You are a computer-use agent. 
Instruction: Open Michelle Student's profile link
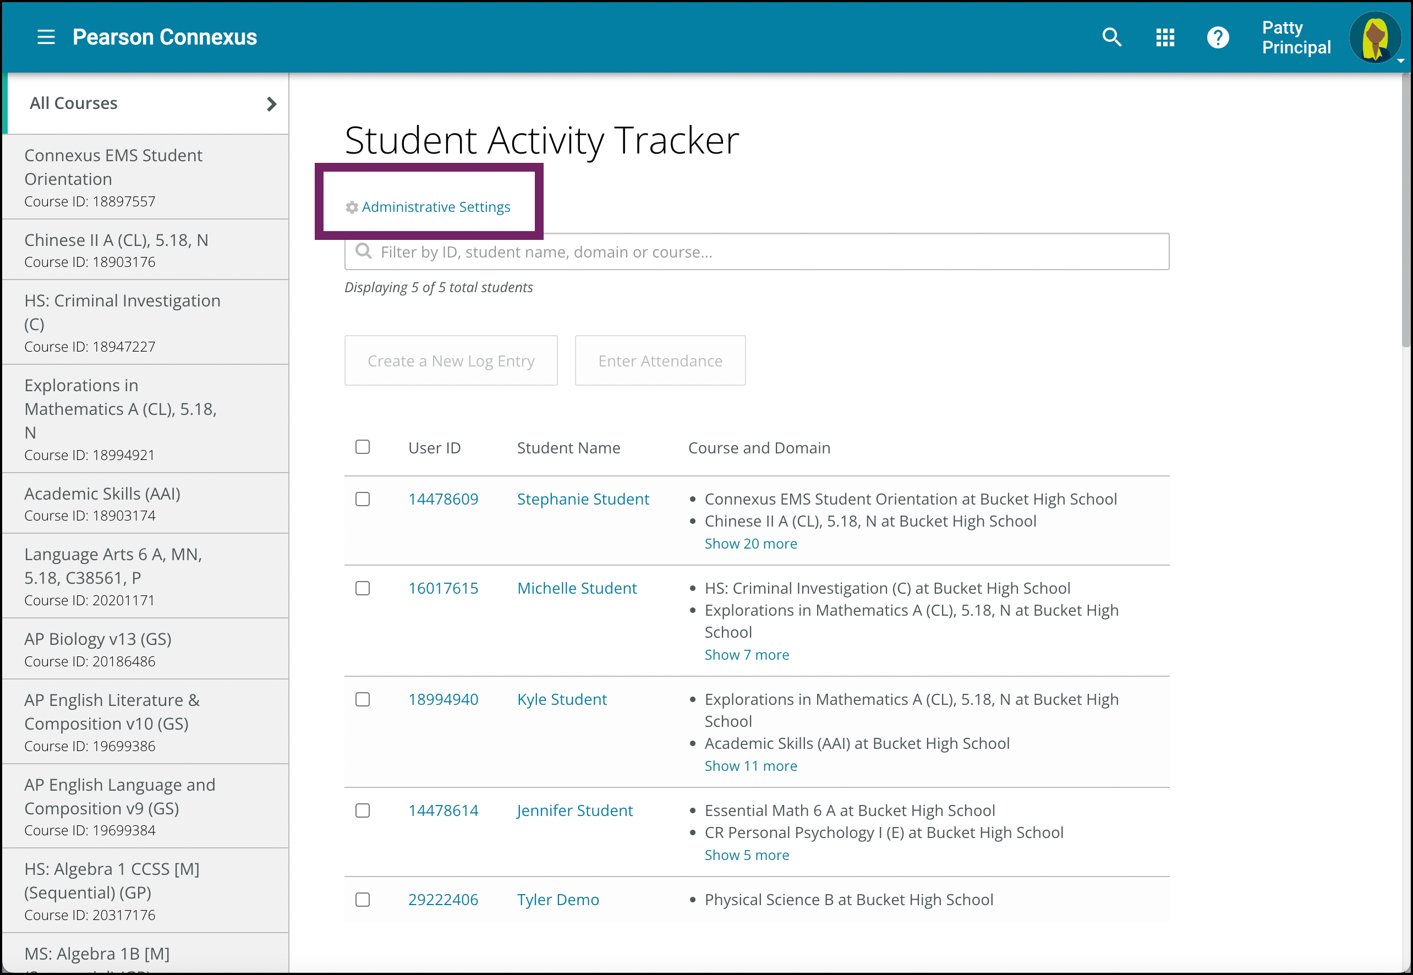tap(577, 588)
